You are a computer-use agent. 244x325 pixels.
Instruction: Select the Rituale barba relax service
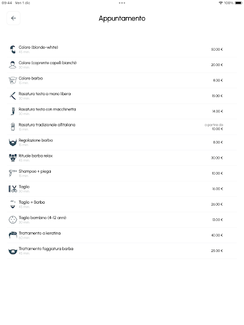coord(122,158)
